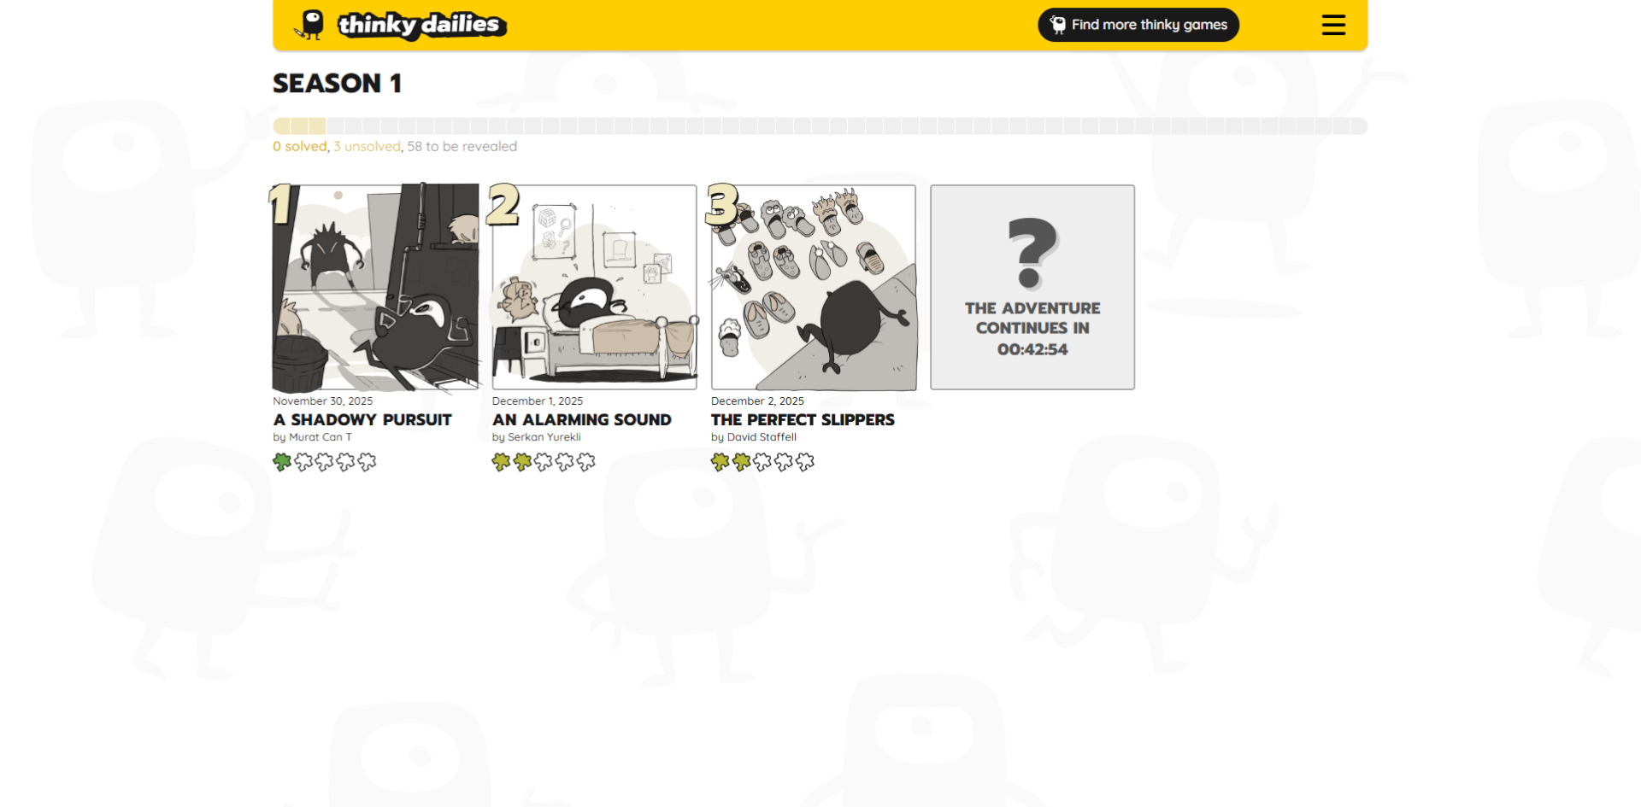Click the thinky dailies mascot logo
This screenshot has width=1641, height=807.
pos(310,25)
